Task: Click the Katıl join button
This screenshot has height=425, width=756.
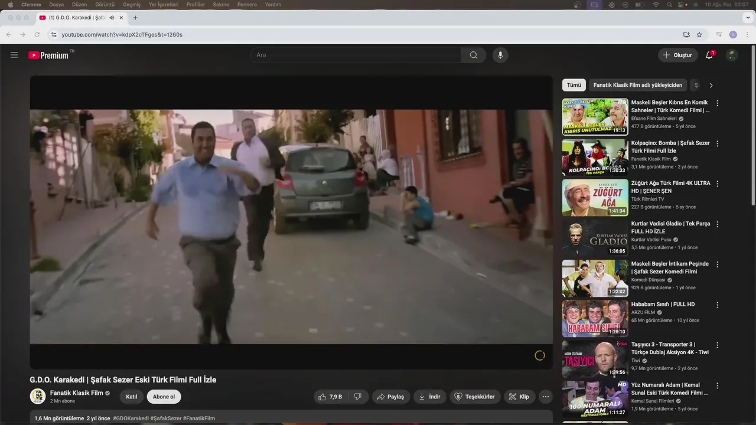Action: tap(132, 397)
